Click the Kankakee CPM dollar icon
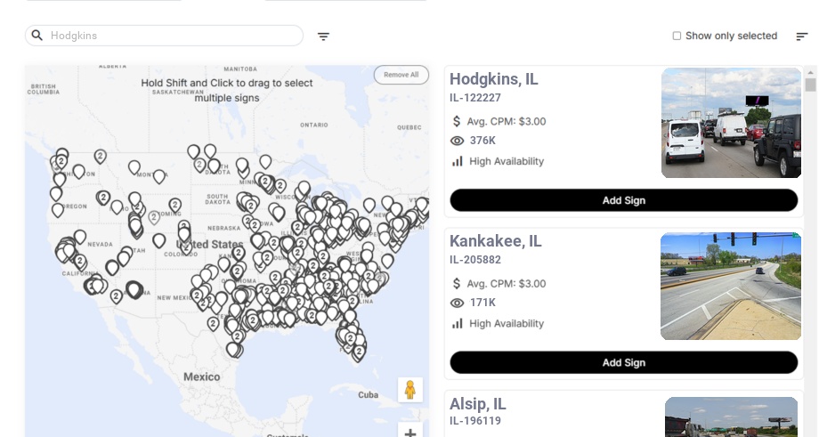819x437 pixels. 458,284
